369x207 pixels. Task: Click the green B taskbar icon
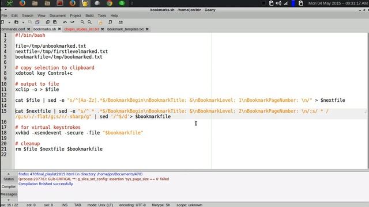click(122, 3)
